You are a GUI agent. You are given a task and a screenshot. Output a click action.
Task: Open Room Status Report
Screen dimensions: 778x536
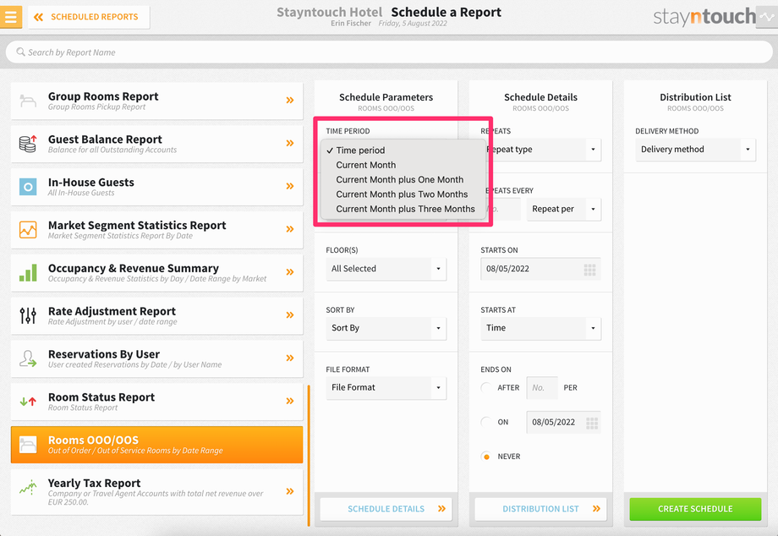[x=156, y=402]
